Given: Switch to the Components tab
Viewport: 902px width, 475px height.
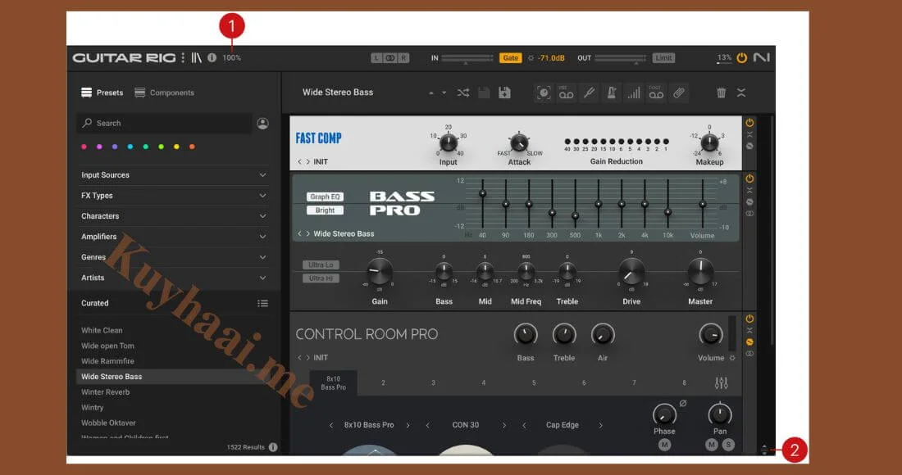Looking at the screenshot, I should coord(165,93).
